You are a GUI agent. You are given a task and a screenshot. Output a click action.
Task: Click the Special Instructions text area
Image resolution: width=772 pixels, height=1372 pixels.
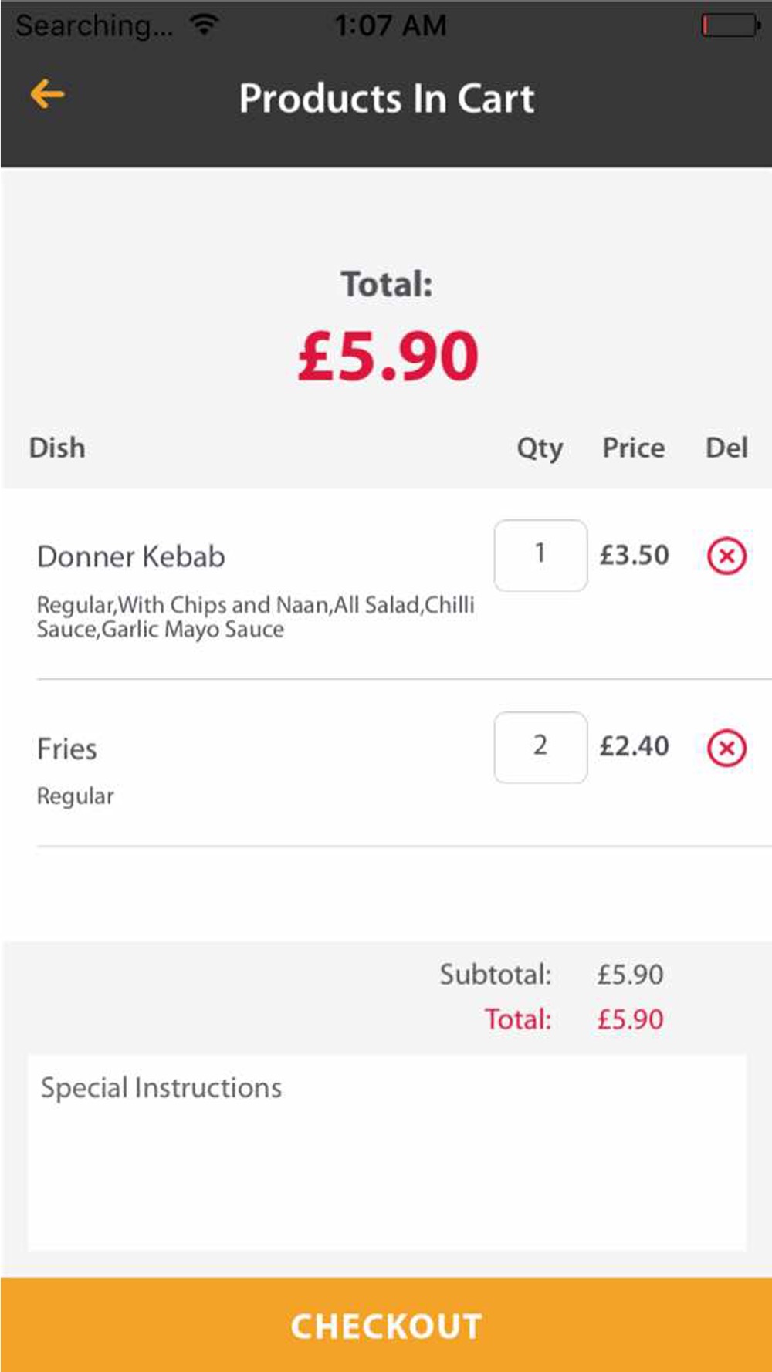pos(387,1153)
